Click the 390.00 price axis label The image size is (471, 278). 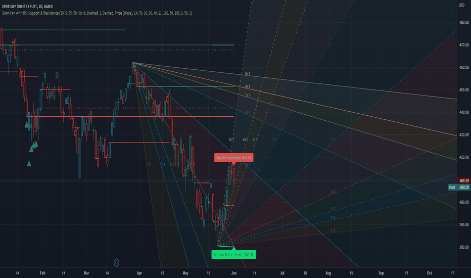pos(464,225)
